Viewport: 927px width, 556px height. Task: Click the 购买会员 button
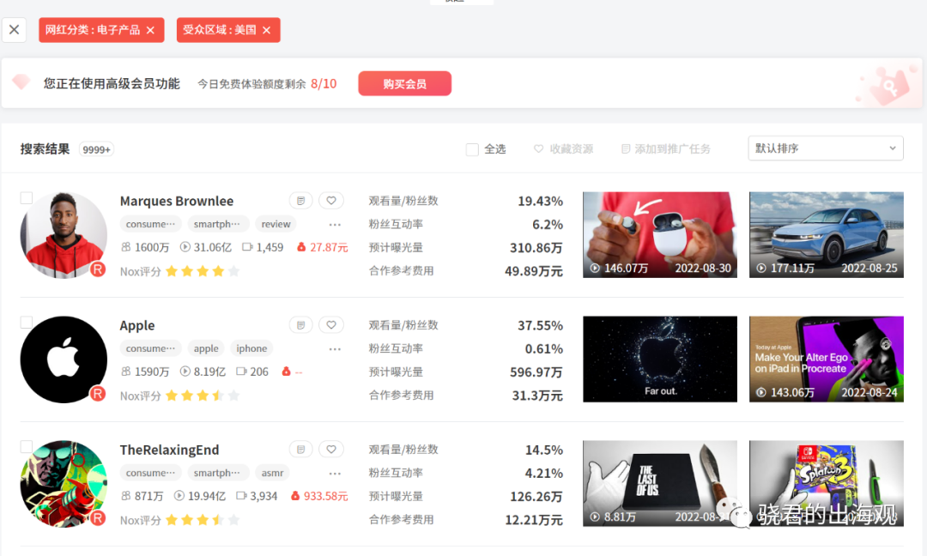click(404, 83)
